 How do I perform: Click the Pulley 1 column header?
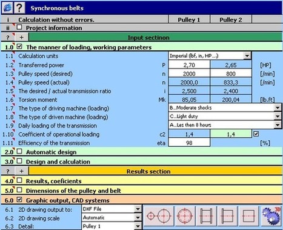[189, 19]
